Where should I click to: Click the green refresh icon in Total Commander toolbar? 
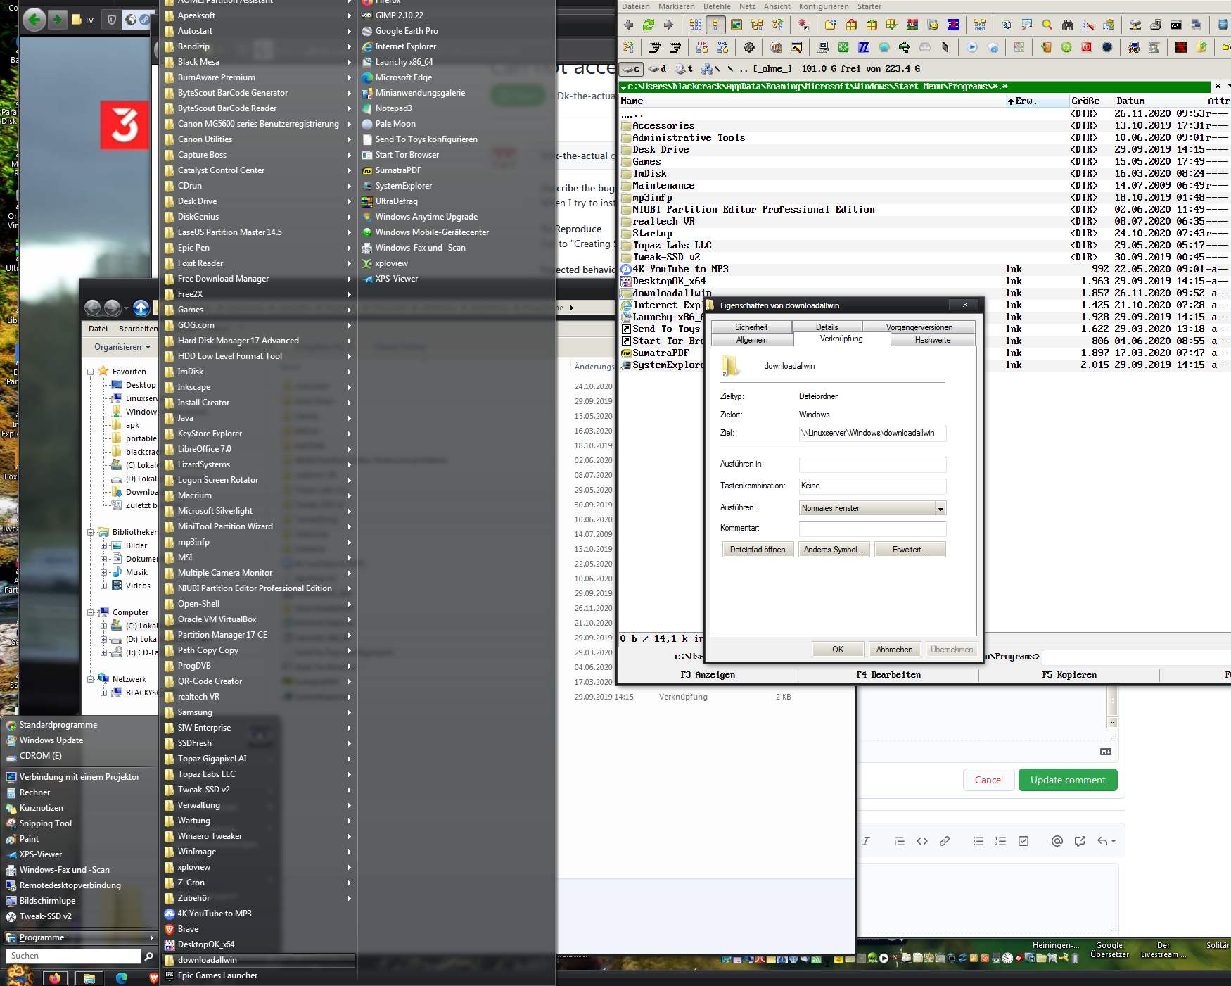(x=648, y=25)
